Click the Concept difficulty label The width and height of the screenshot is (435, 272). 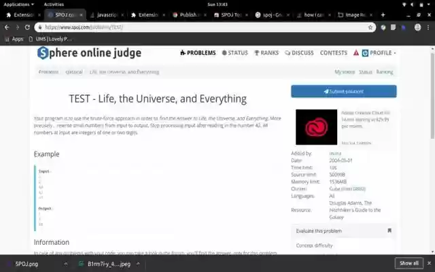[314, 245]
